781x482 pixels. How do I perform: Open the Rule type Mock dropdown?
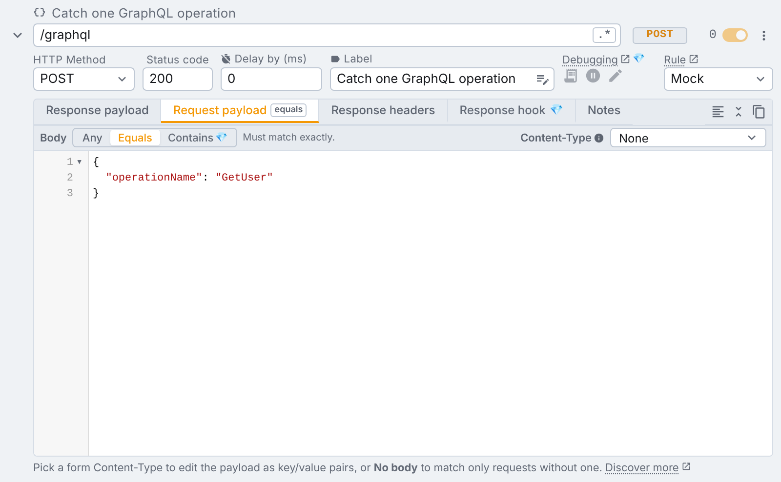point(718,79)
